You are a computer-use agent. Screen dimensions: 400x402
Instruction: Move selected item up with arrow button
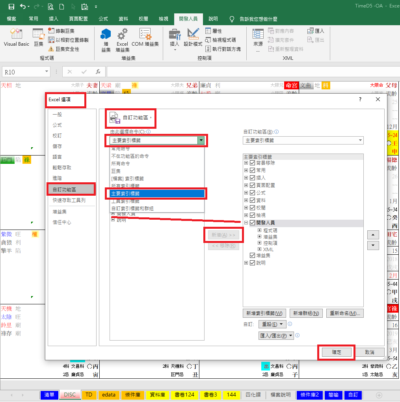coord(373,235)
